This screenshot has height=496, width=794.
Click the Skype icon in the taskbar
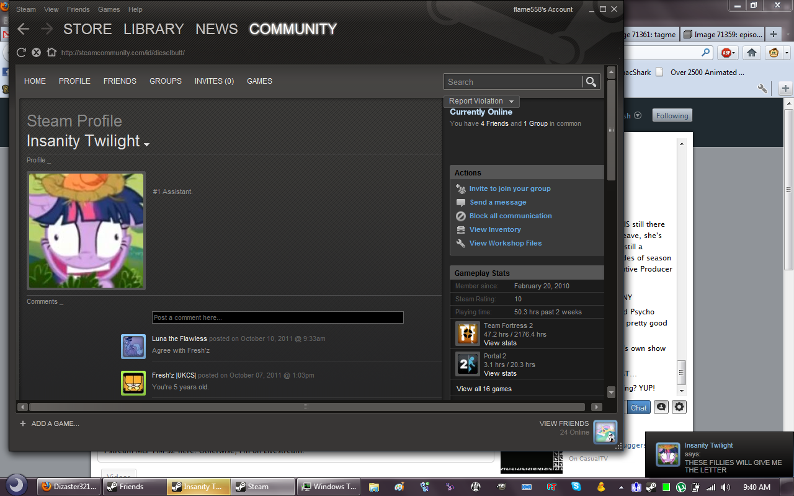click(x=577, y=487)
